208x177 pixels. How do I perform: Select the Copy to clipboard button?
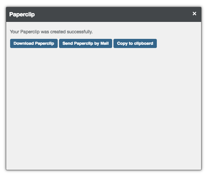(135, 43)
